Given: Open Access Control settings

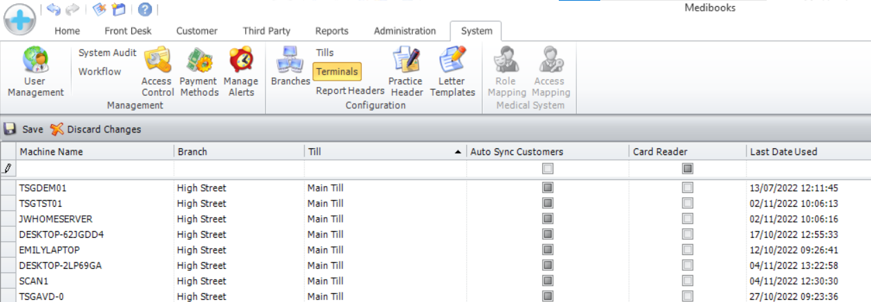Looking at the screenshot, I should [x=157, y=72].
